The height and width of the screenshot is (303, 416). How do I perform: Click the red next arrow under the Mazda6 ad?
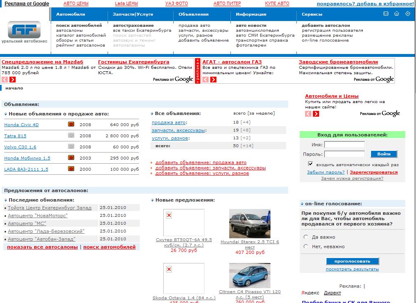(12, 79)
